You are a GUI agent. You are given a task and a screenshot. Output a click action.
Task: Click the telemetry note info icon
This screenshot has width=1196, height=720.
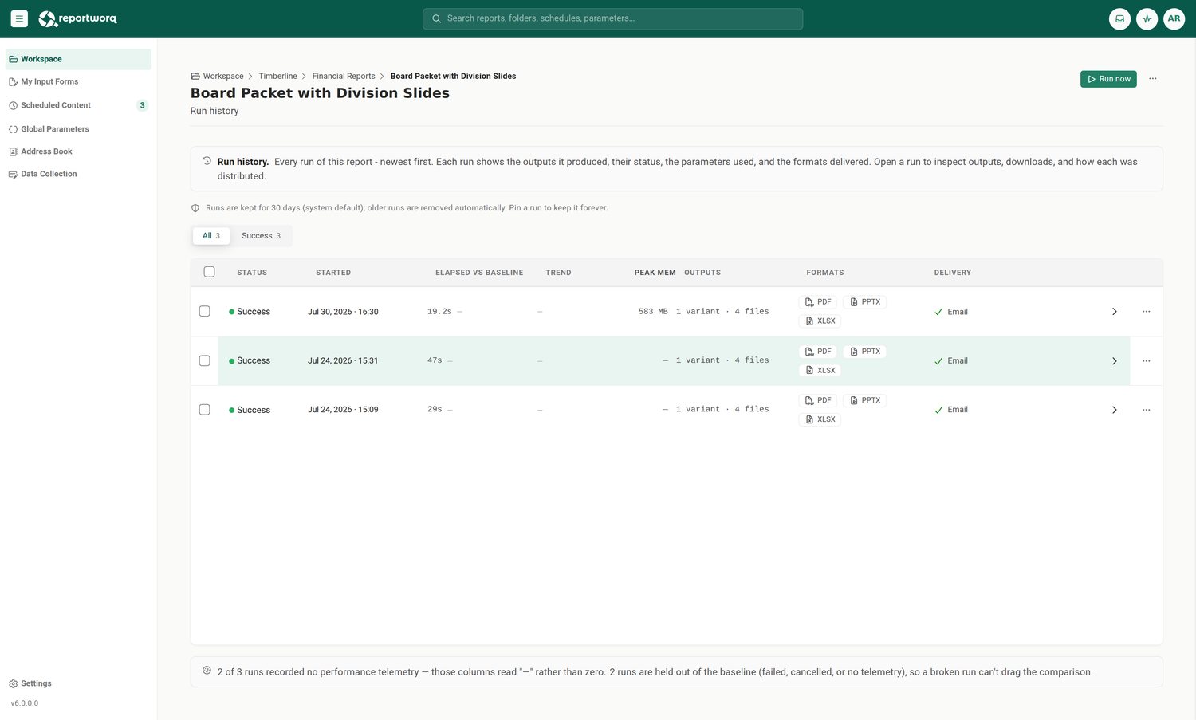207,671
